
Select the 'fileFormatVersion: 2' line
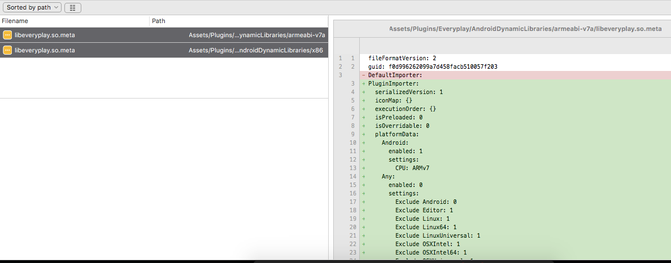pyautogui.click(x=515, y=58)
